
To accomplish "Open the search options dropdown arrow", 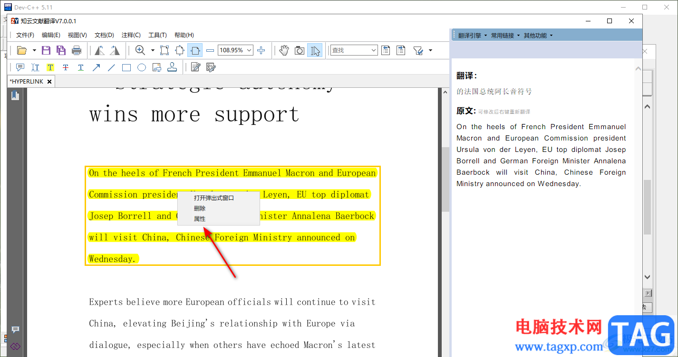I will coord(430,50).
